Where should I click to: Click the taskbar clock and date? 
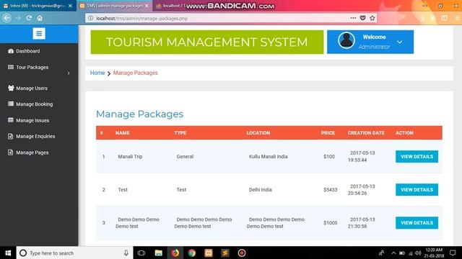click(434, 253)
